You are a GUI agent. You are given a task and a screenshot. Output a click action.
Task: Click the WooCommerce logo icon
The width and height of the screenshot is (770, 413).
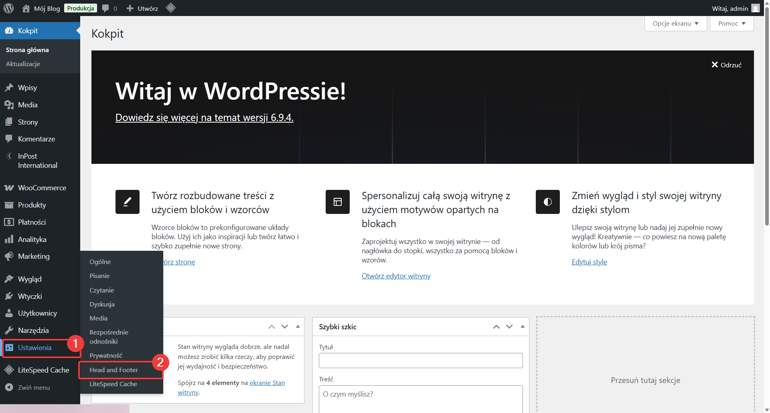click(x=9, y=188)
